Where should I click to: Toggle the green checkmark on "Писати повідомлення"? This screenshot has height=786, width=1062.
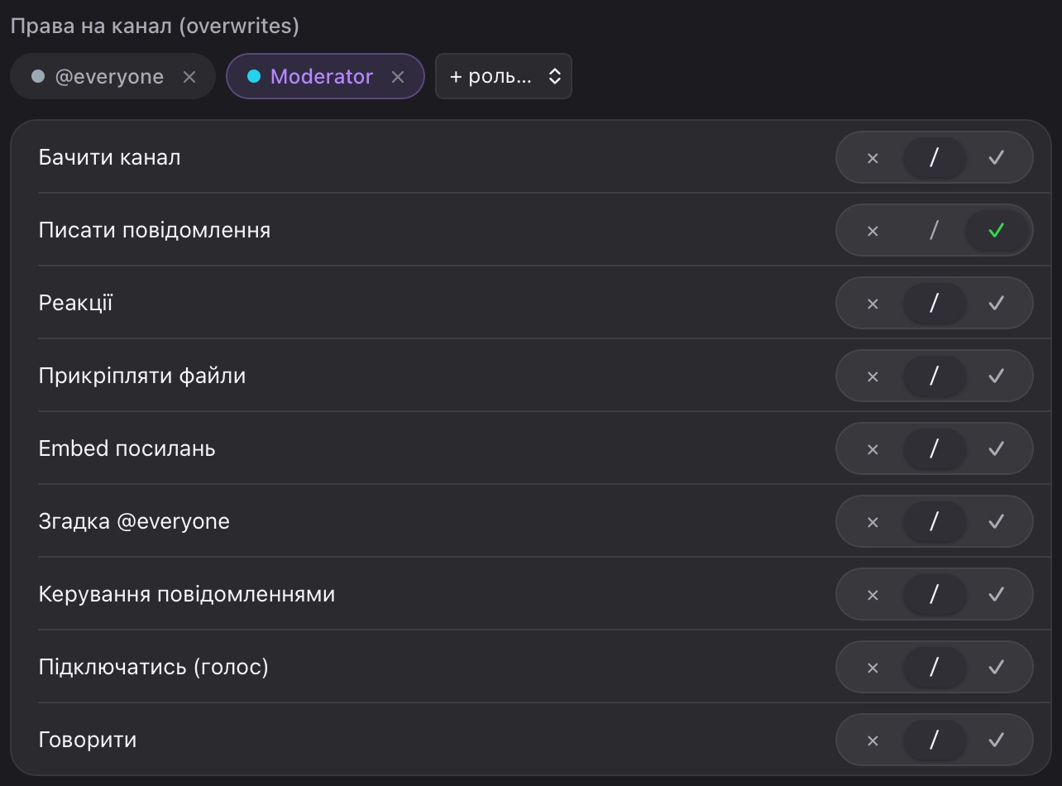point(997,230)
